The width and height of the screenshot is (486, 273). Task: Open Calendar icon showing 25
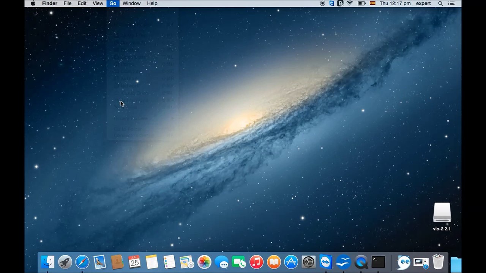click(x=134, y=262)
